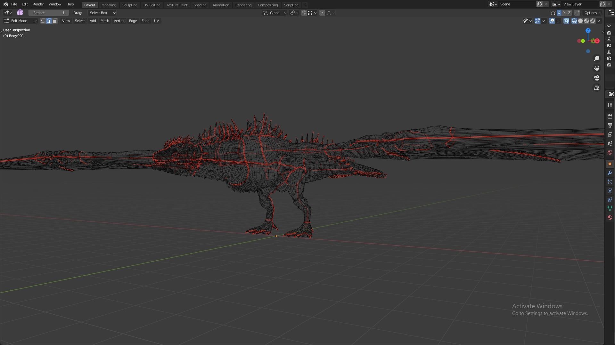Toggle proportional editing

coord(322,13)
